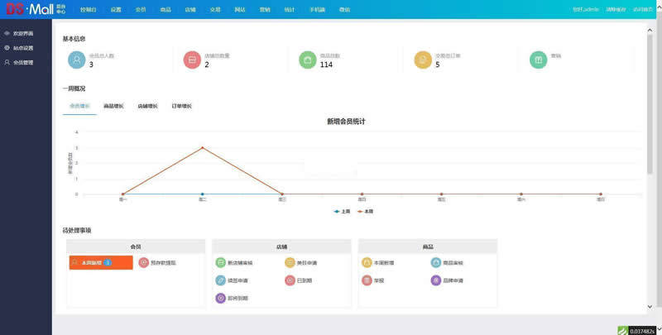
Task: Open the 控制台 top menu
Action: pos(89,9)
